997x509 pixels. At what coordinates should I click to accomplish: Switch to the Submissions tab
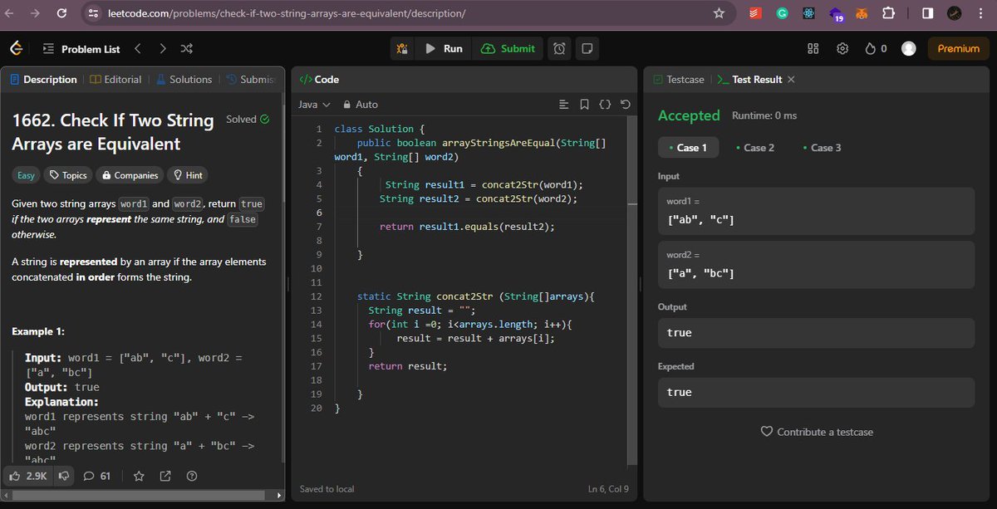[x=250, y=80]
